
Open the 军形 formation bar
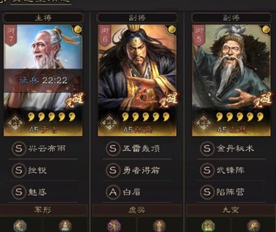[43, 210]
